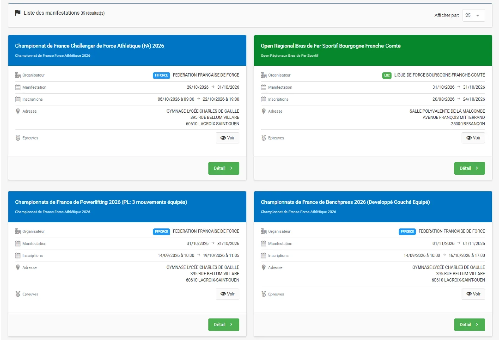Click Organisateur building icon in Powerlifting card
The image size is (499, 340).
click(x=18, y=231)
